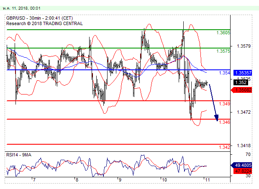Image resolution: width=259 pixels, height=189 pixels.
Task: Click the RSI axis level 30
Action: (248, 176)
